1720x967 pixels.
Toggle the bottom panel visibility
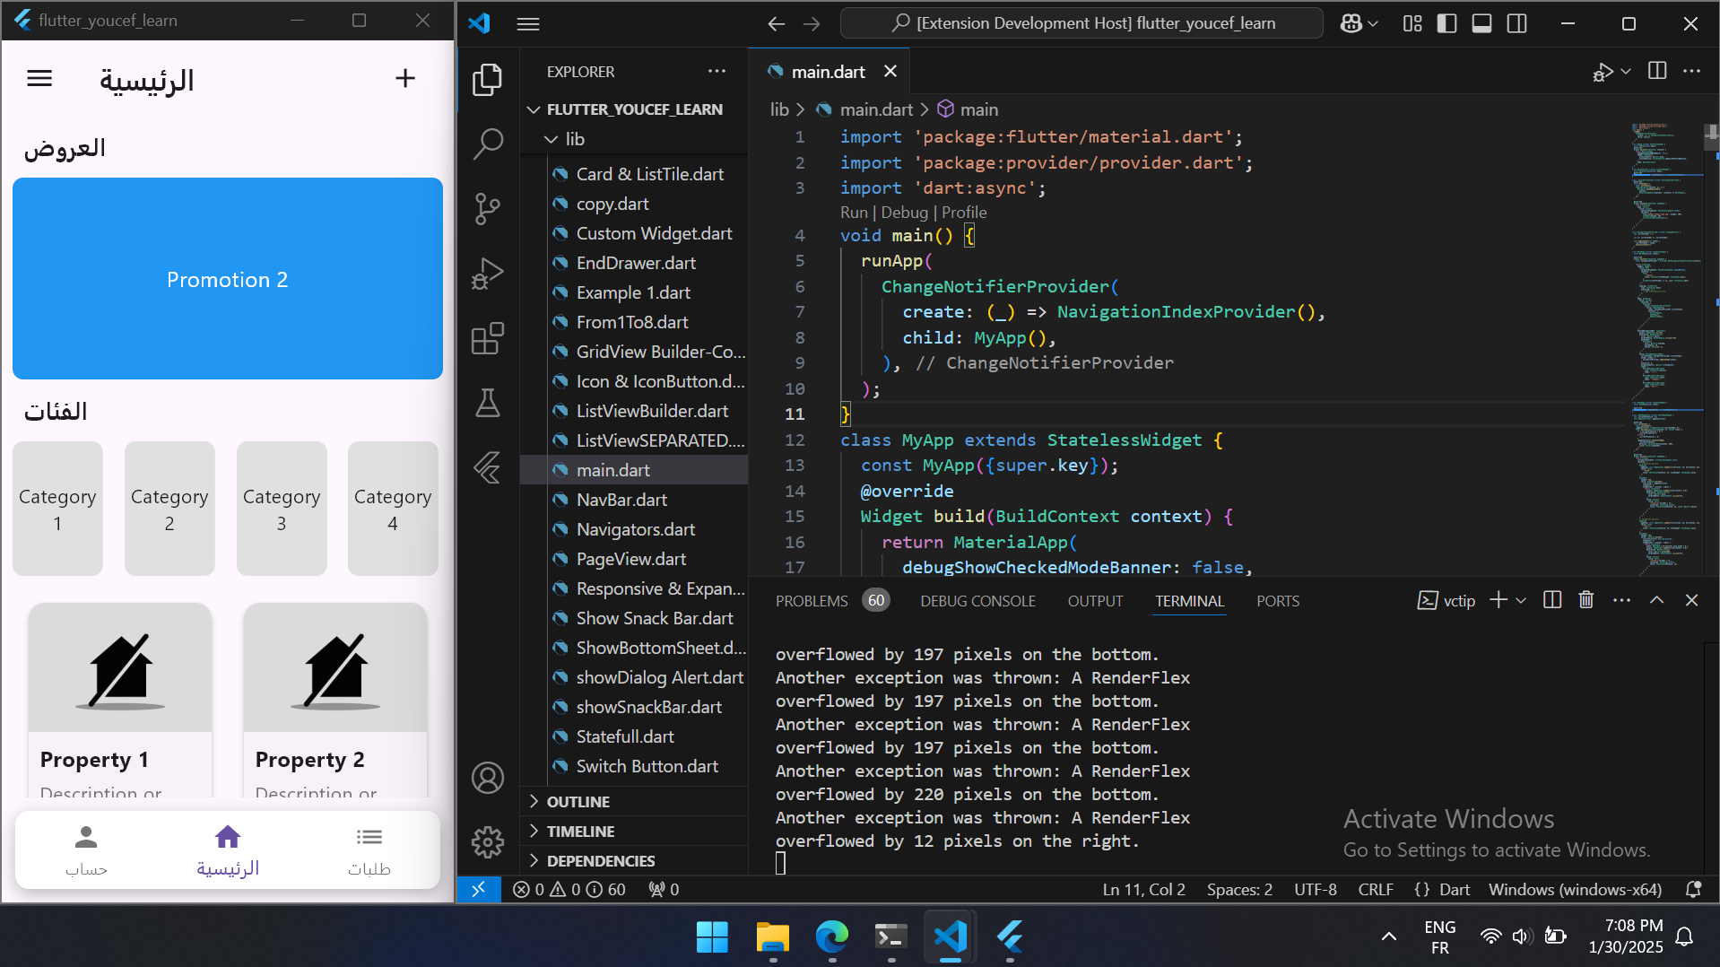click(x=1481, y=24)
